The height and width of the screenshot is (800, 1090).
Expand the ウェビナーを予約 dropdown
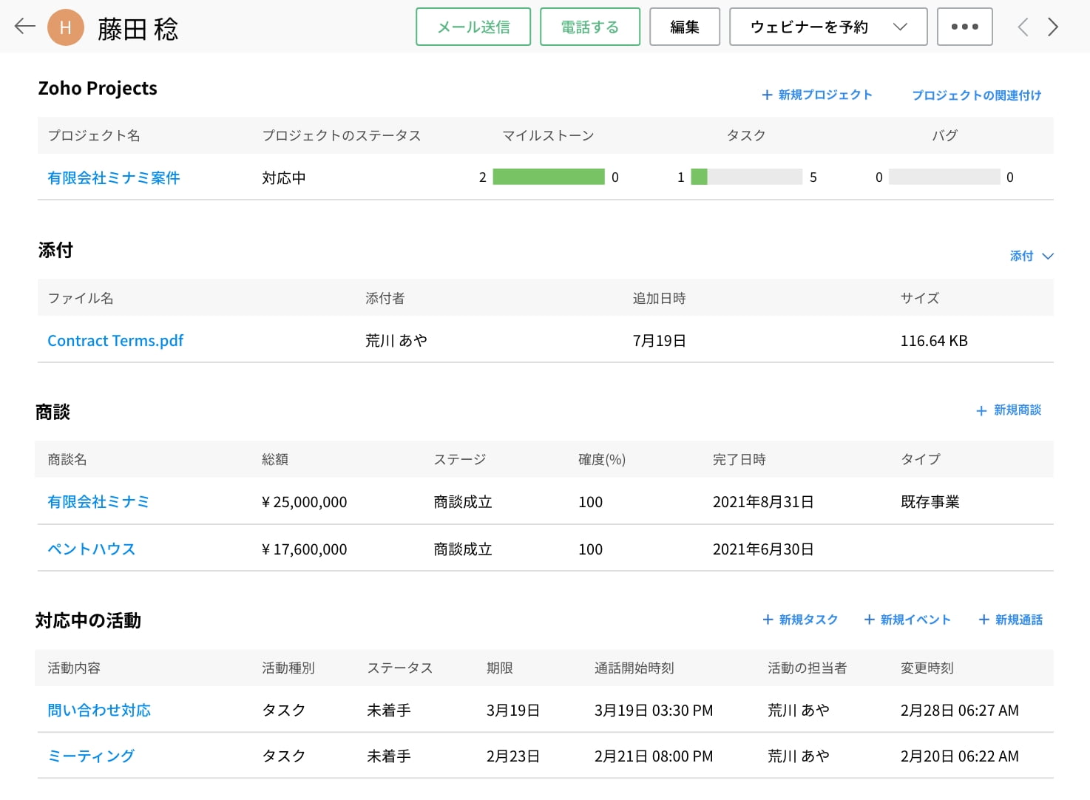(x=900, y=27)
